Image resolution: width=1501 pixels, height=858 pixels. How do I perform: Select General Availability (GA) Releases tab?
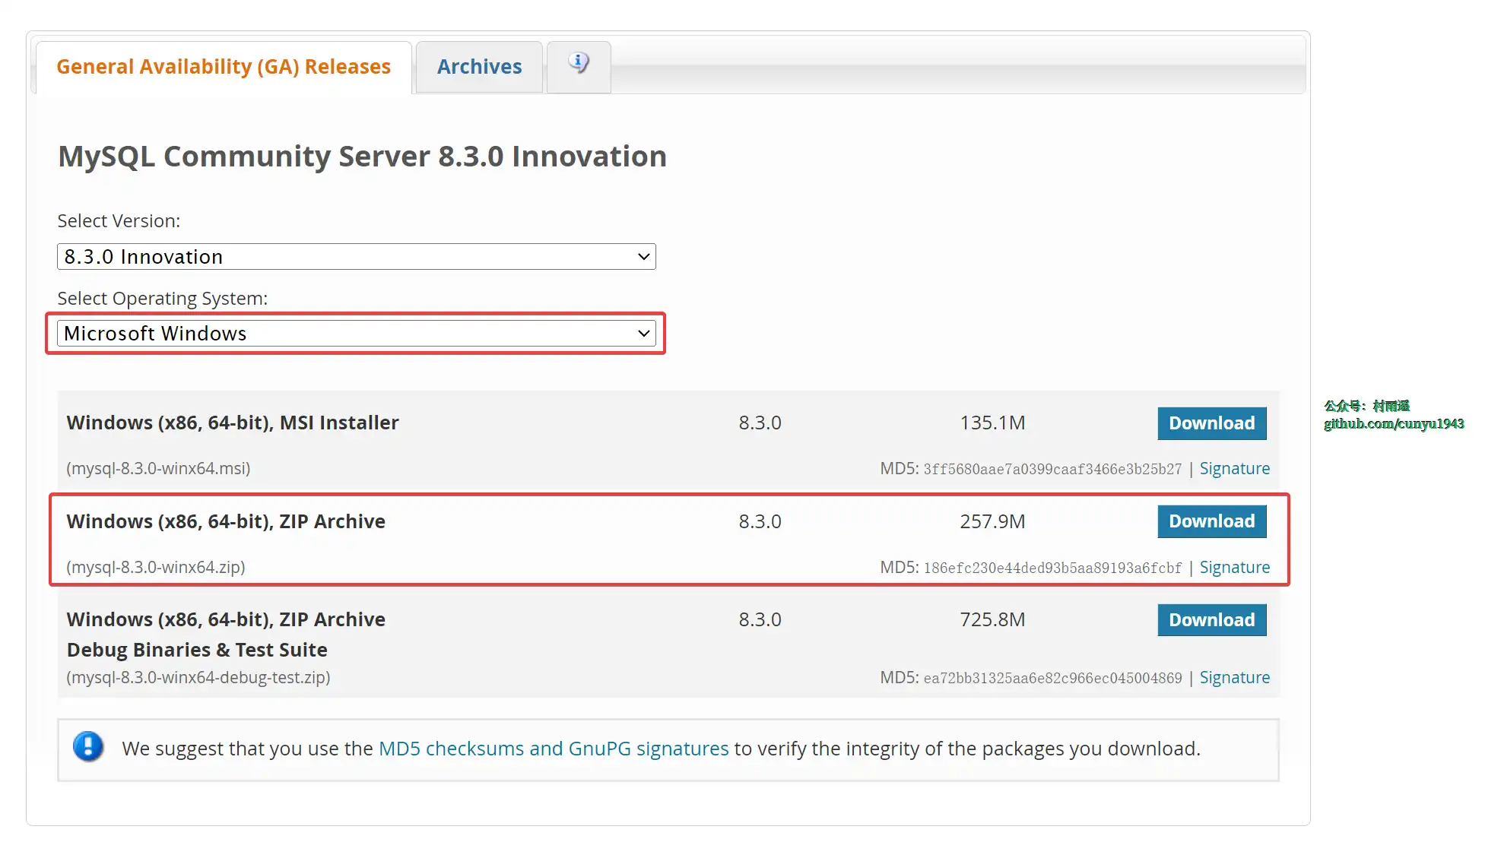pos(224,67)
